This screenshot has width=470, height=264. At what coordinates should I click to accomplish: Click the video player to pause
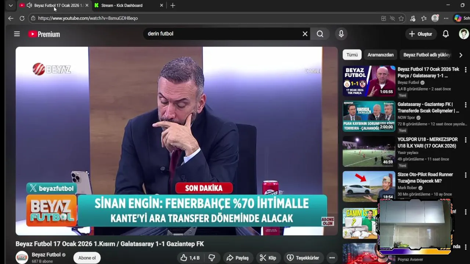tap(177, 141)
